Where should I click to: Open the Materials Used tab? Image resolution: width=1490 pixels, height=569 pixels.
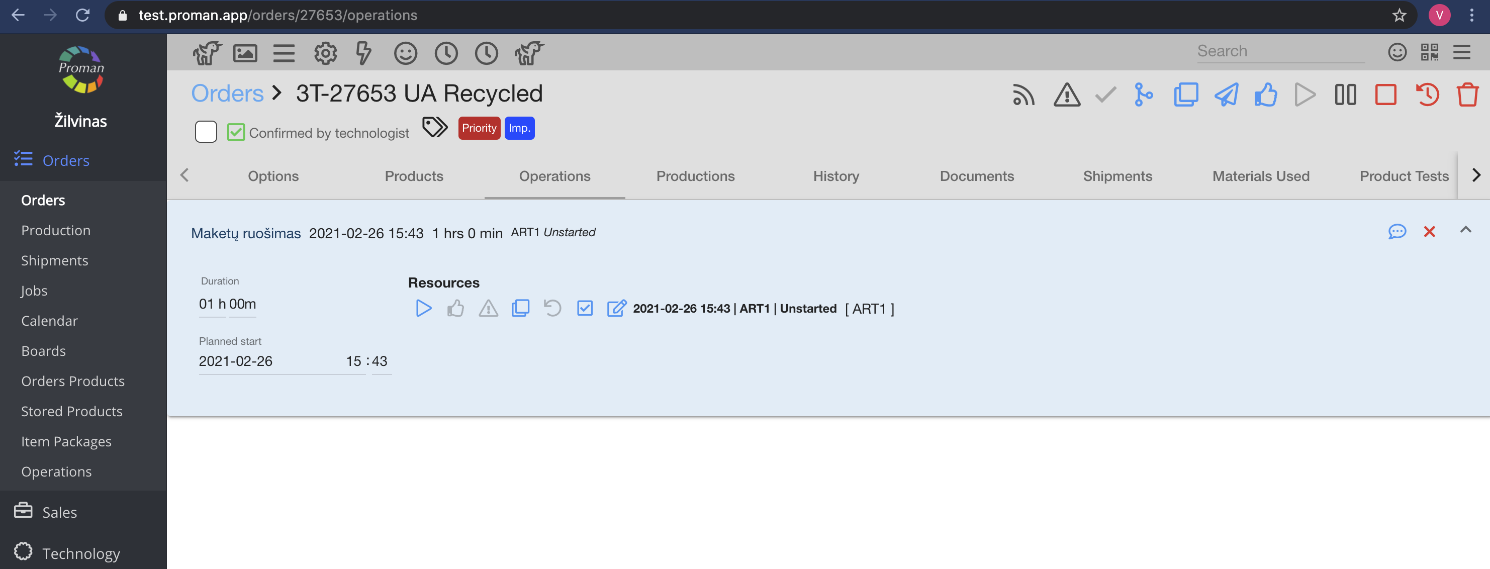1260,176
